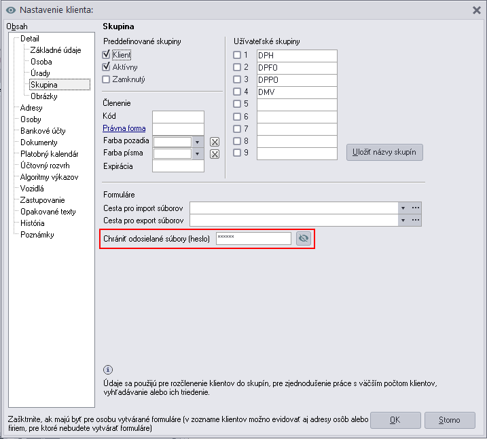Edit user group name DPFO field
The height and width of the screenshot is (439, 487).
click(x=297, y=68)
